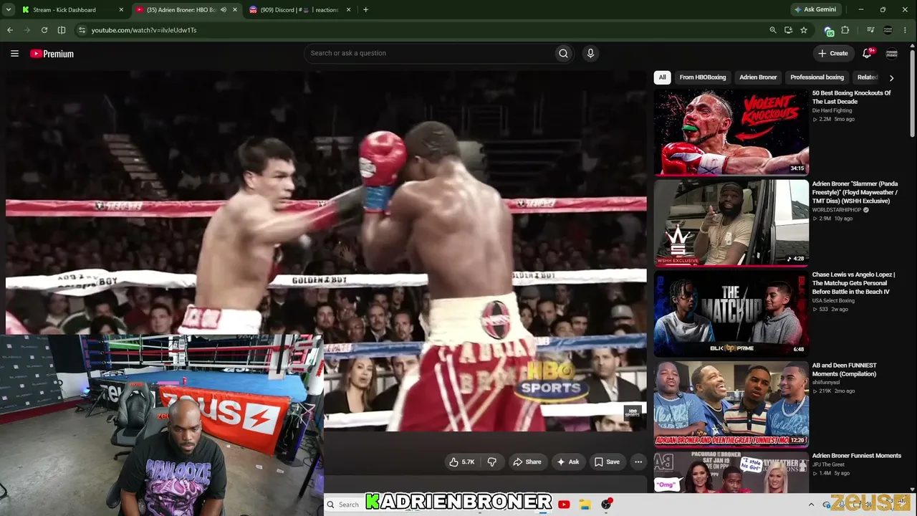Click the Create button
This screenshot has height=516, width=917.
pos(833,53)
